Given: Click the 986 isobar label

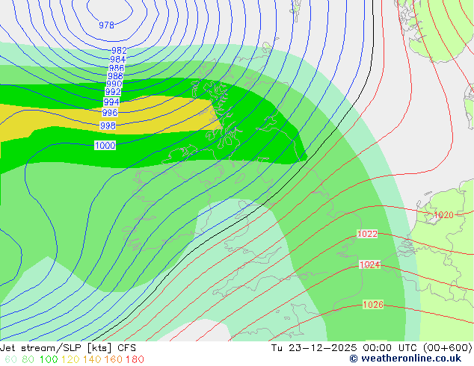Looking at the screenshot, I should tap(117, 68).
